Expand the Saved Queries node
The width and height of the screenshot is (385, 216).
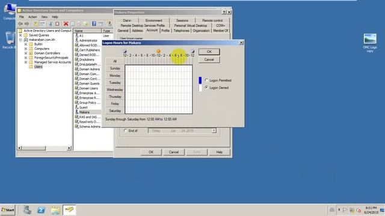[x=20, y=35]
